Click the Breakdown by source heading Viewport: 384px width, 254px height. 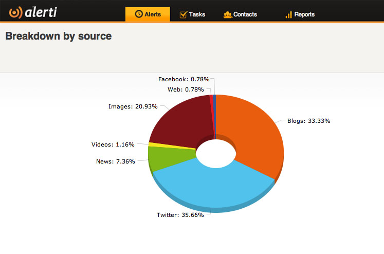[58, 36]
